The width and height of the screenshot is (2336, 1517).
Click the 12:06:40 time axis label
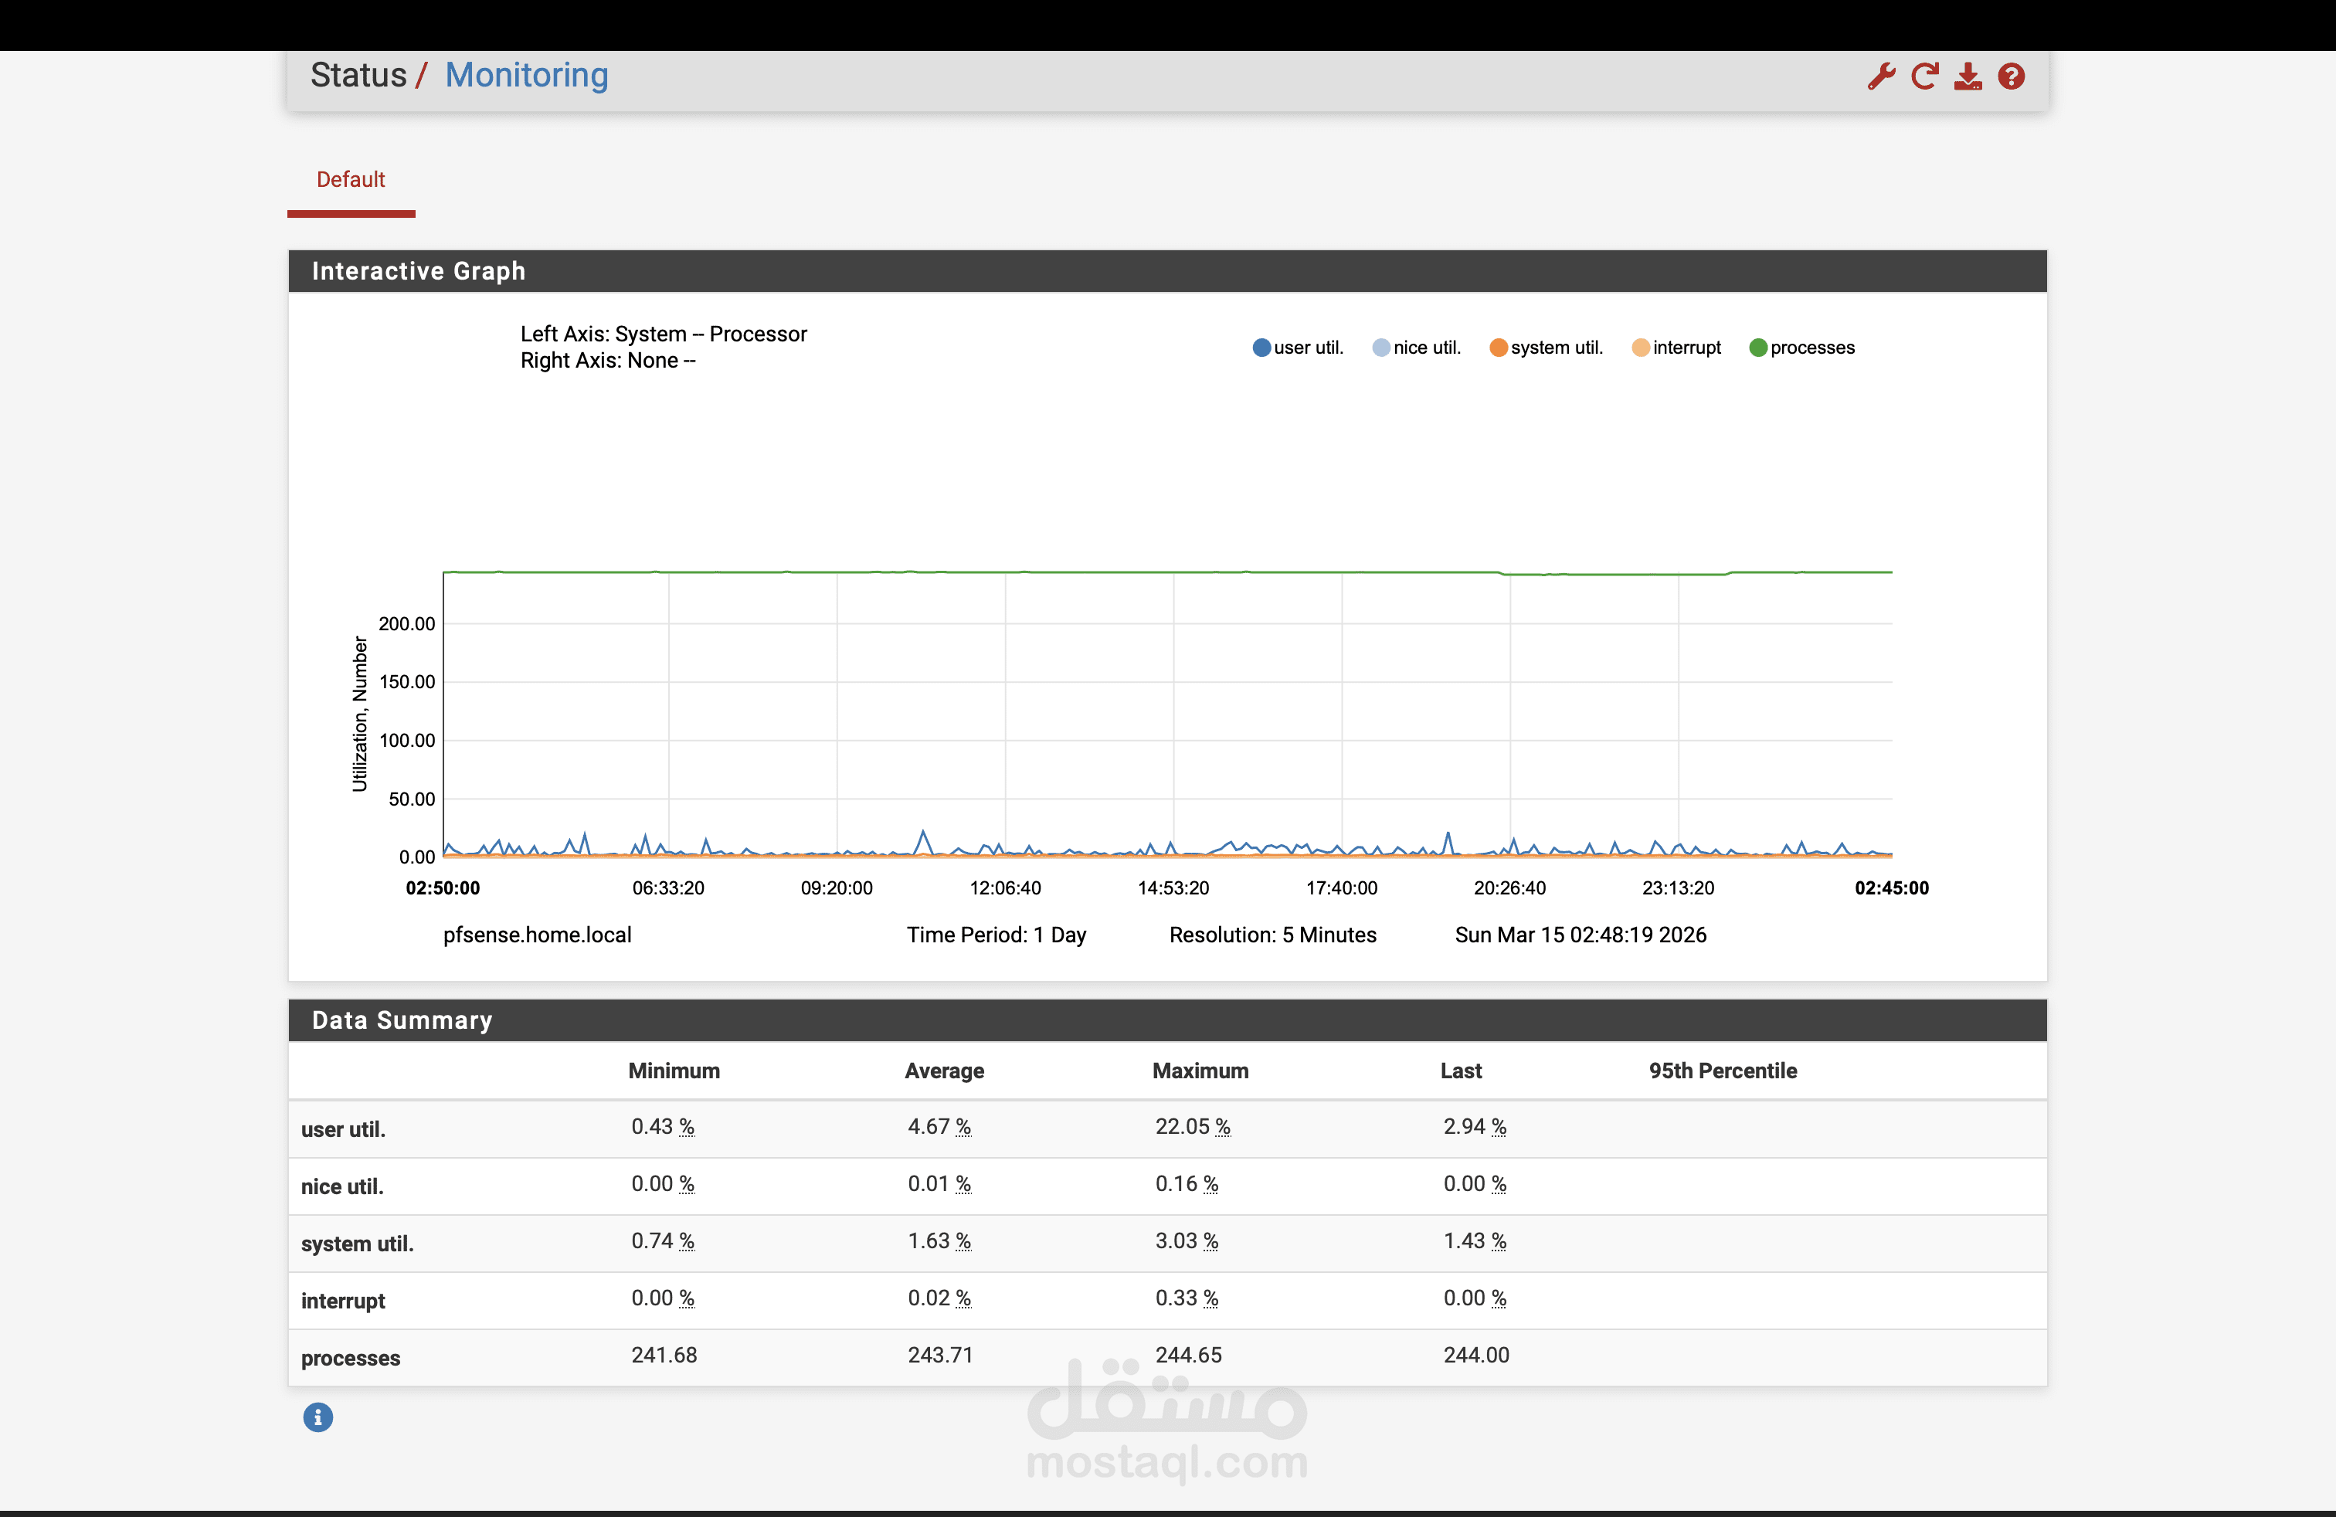point(1005,888)
